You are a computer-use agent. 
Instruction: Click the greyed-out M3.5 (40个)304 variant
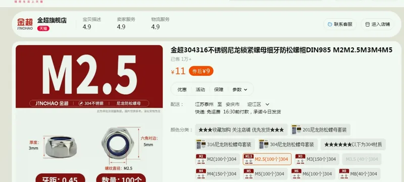point(362,159)
